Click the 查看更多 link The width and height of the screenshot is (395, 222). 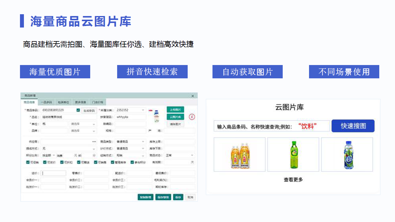(x=293, y=180)
